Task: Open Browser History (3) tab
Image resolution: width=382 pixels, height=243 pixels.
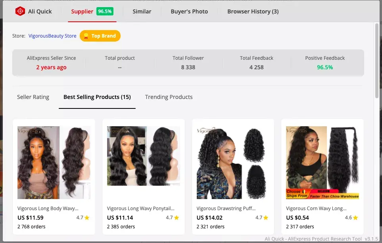Action: pos(253,11)
